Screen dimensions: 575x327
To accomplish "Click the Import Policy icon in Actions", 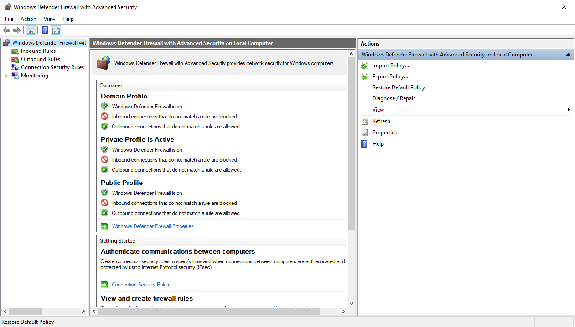I will tap(364, 66).
